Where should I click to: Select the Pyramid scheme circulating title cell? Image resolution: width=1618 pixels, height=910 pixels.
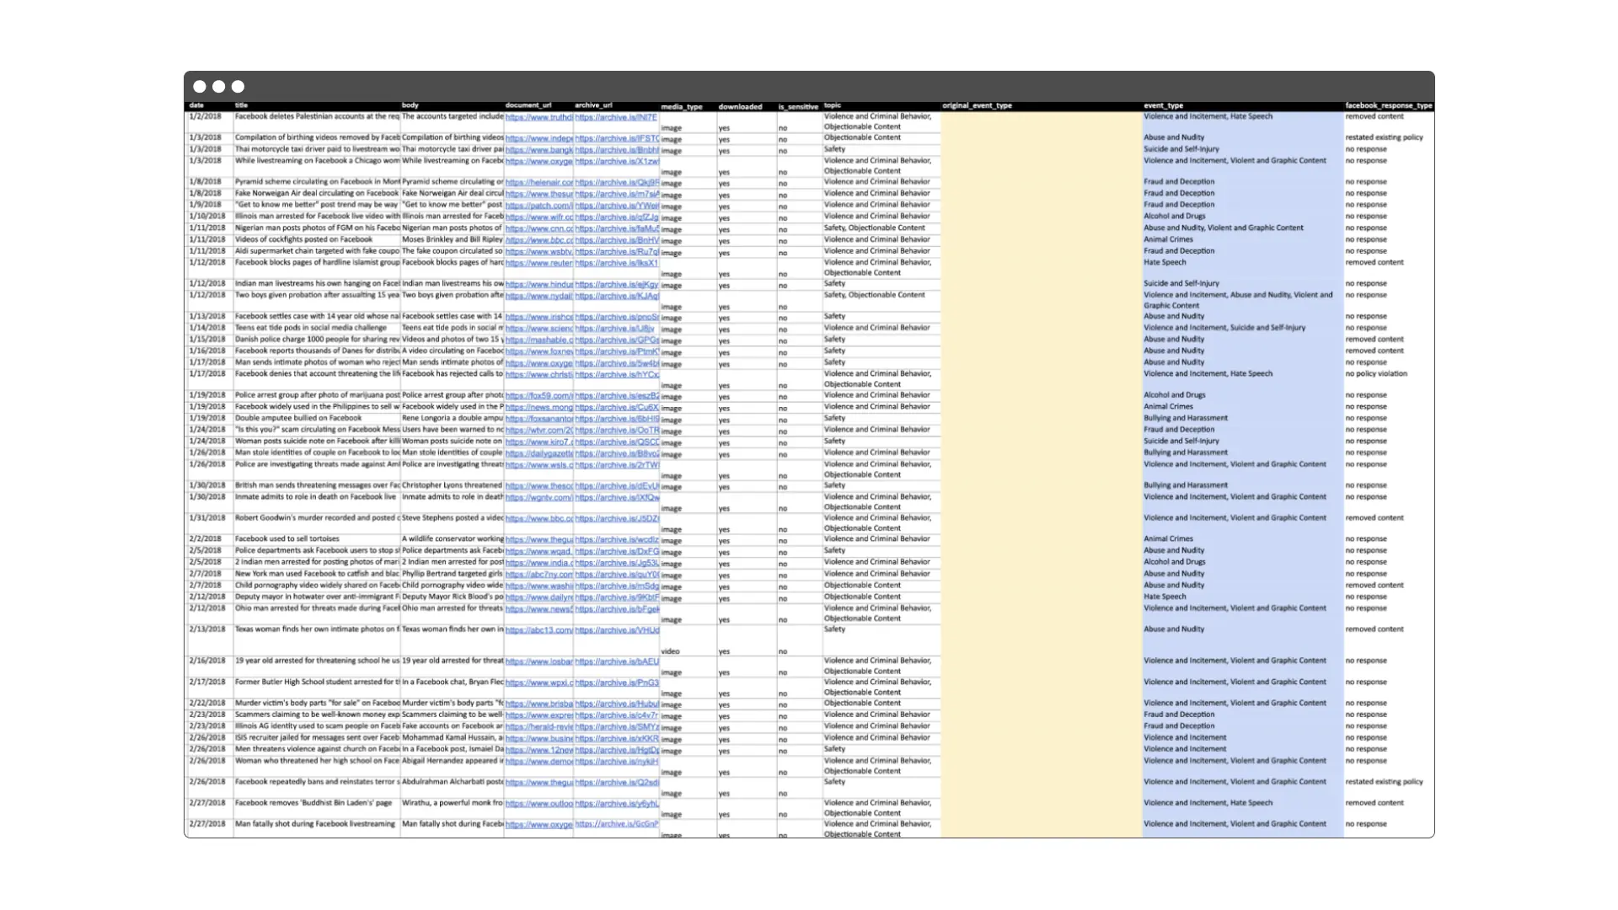click(x=317, y=181)
